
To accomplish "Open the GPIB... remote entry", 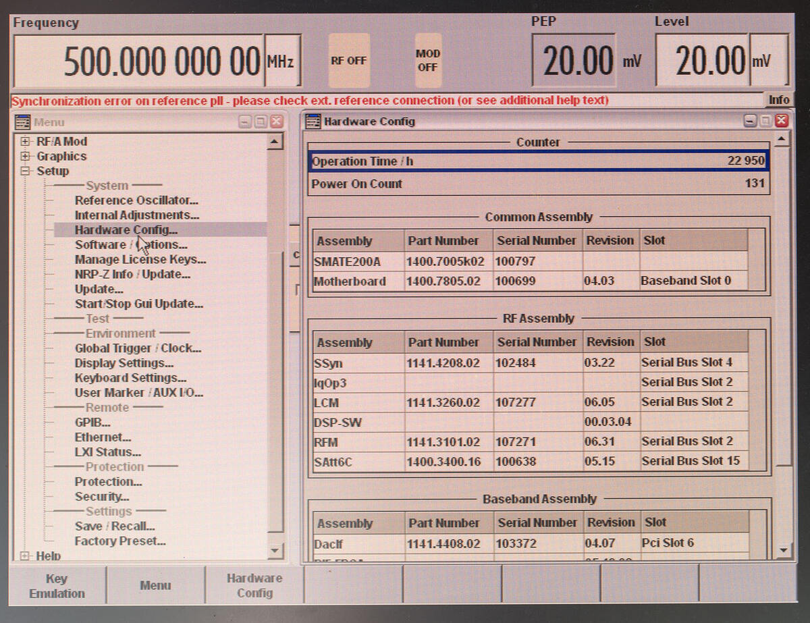I will [x=92, y=423].
